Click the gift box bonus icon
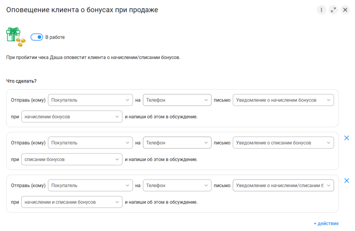The height and width of the screenshot is (231, 355). 15,36
